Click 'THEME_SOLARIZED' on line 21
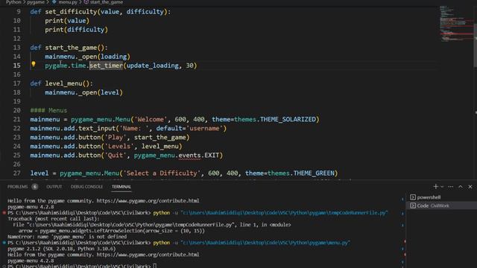This screenshot has width=477, height=268. tap(288, 119)
